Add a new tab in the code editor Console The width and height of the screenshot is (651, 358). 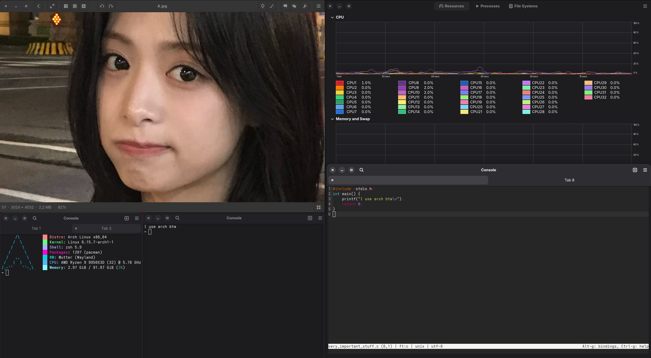[x=635, y=170]
